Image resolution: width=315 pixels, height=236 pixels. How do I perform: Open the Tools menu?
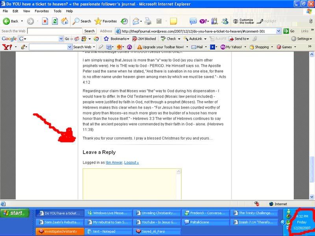[x=57, y=11]
